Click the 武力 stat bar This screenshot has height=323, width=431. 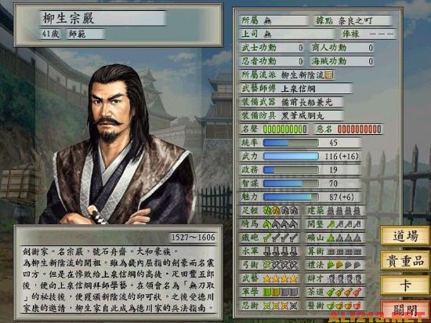click(291, 157)
